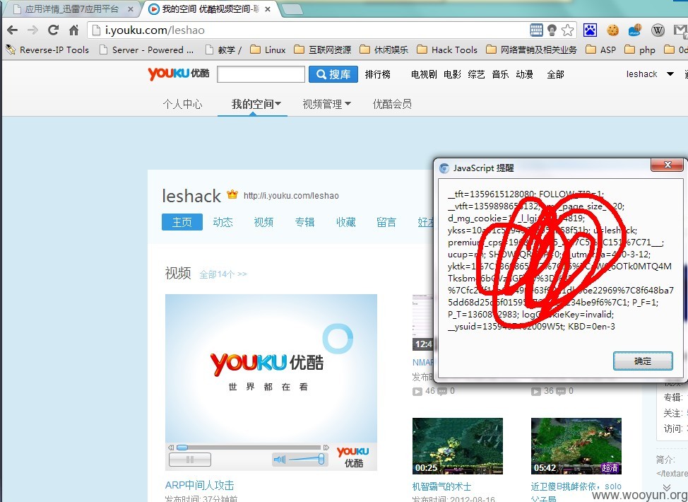Reload the page with refresh icon
The width and height of the screenshot is (688, 502).
[x=53, y=30]
